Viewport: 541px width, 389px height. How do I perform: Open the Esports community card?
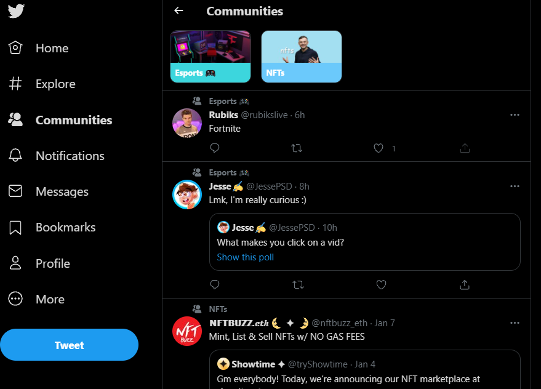click(210, 57)
